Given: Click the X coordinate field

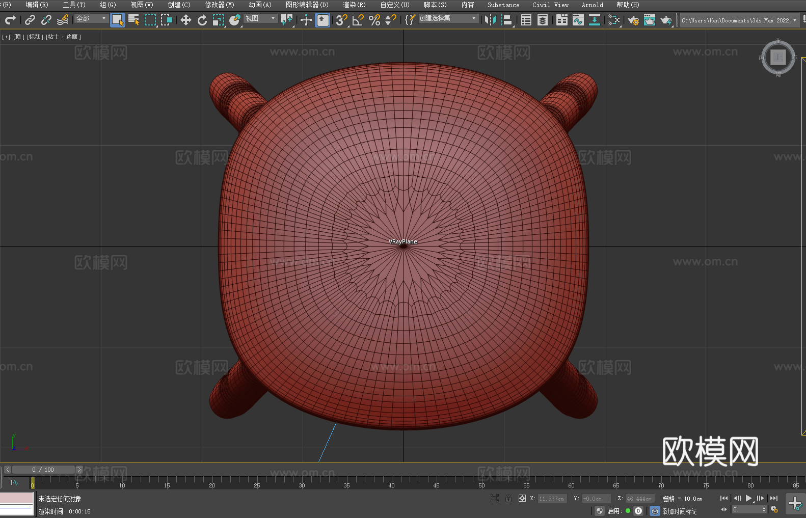Looking at the screenshot, I should coord(552,499).
